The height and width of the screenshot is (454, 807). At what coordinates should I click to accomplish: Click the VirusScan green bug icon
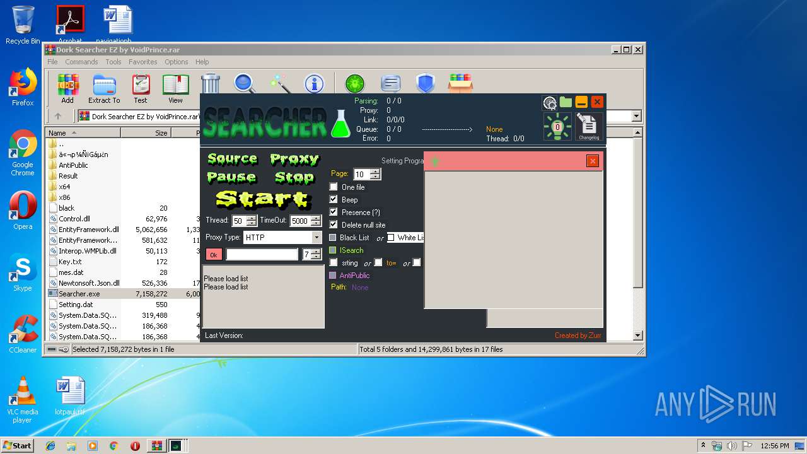click(355, 83)
